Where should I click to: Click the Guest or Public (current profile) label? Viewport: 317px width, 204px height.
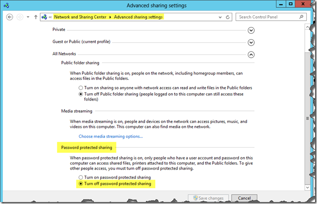click(81, 42)
